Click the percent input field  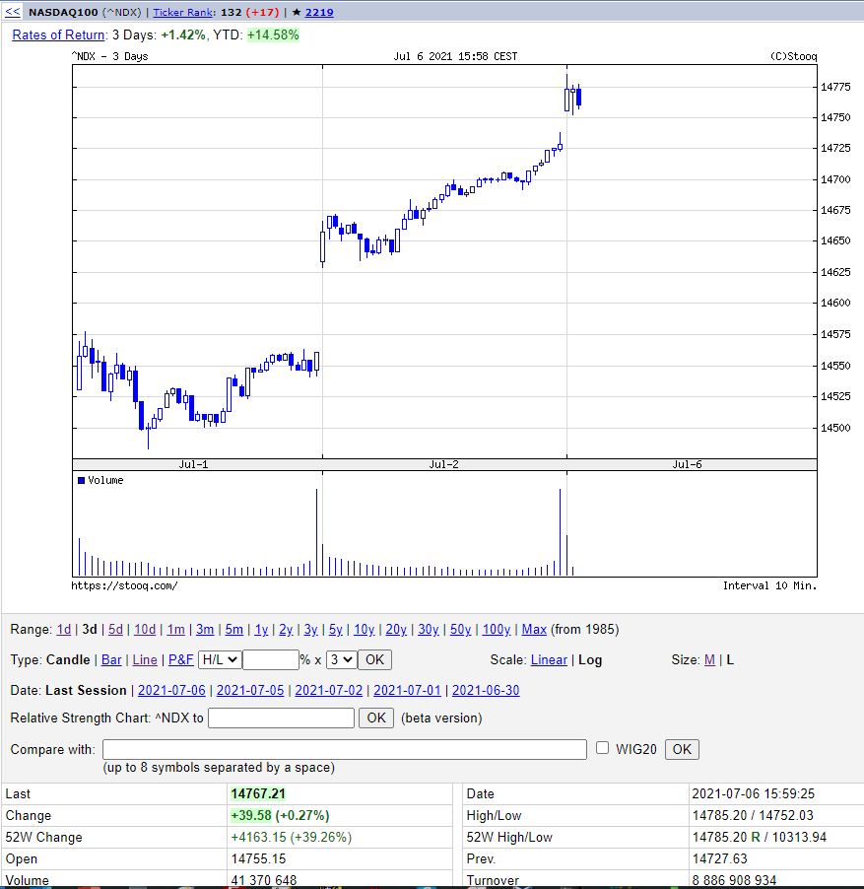[271, 660]
